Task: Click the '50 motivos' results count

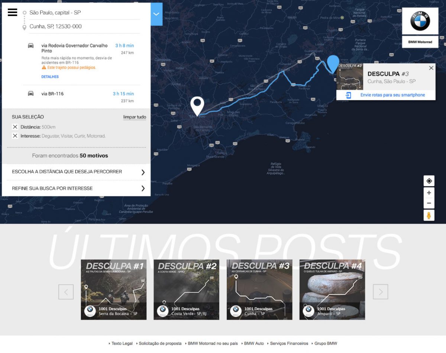Action: tap(94, 156)
